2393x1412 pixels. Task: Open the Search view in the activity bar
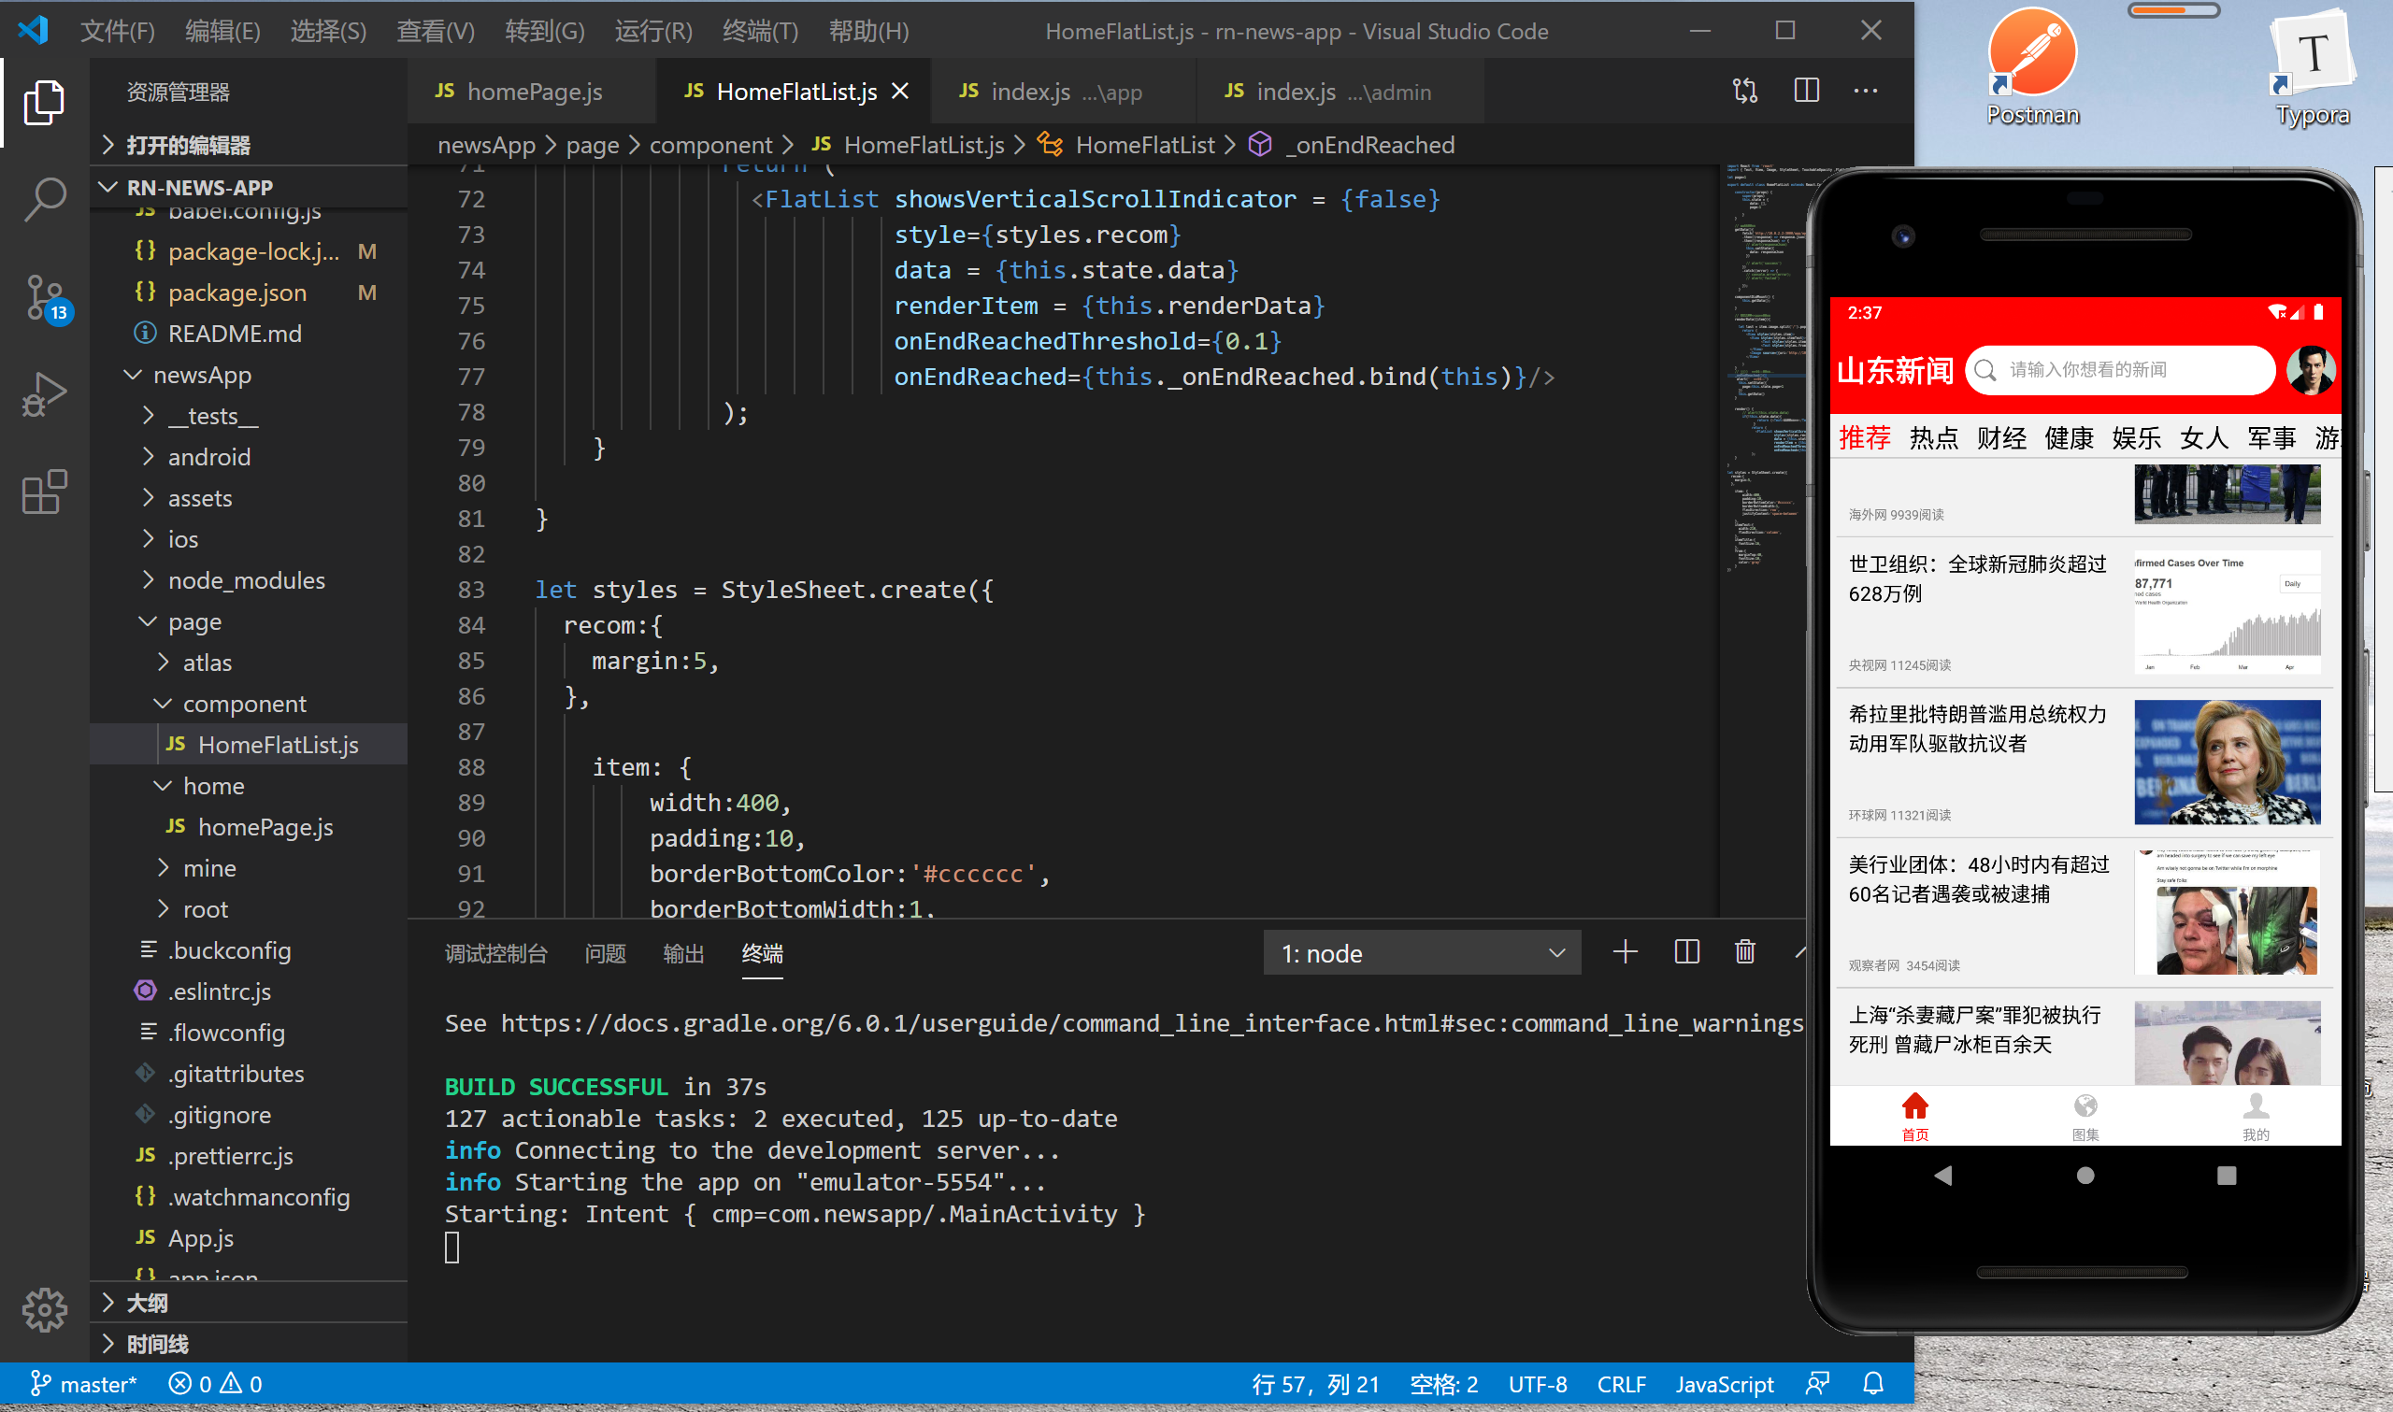pyautogui.click(x=44, y=200)
